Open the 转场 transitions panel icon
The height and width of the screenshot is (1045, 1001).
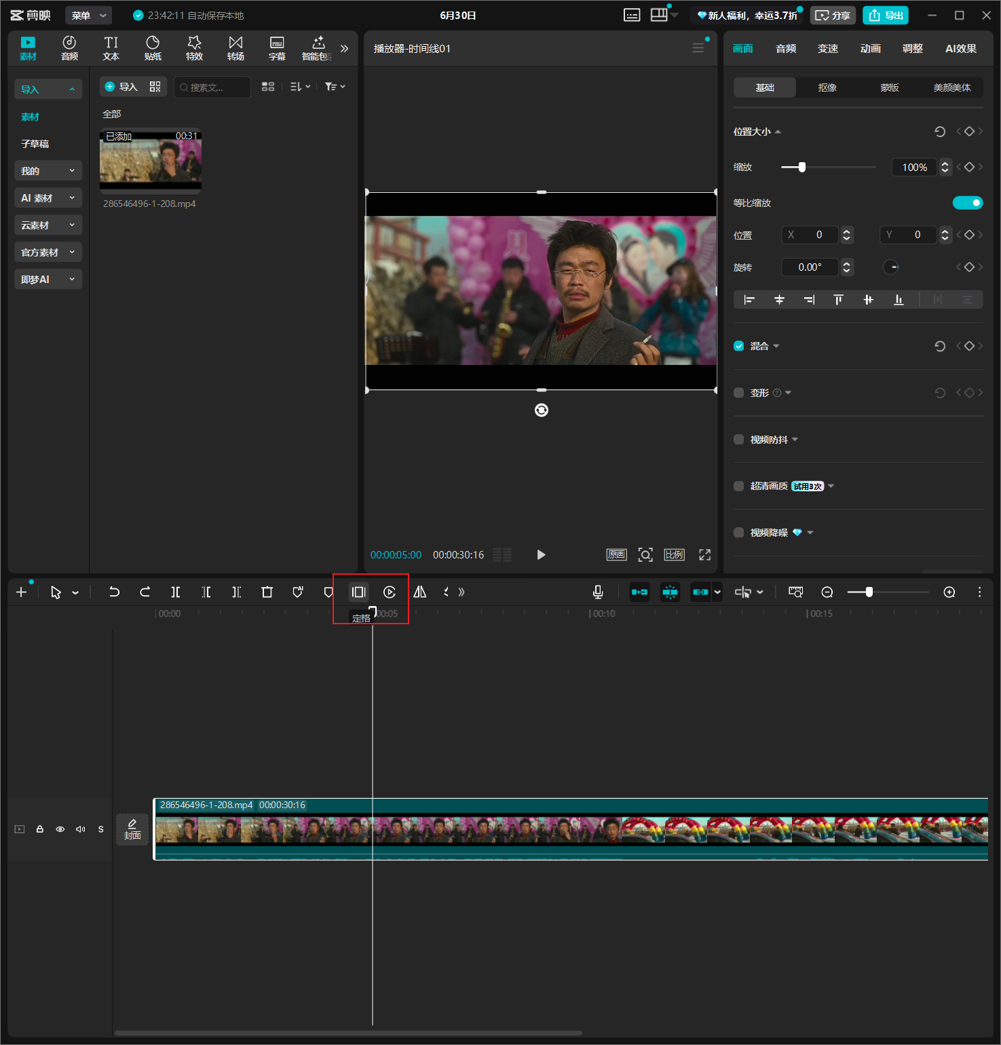(235, 48)
